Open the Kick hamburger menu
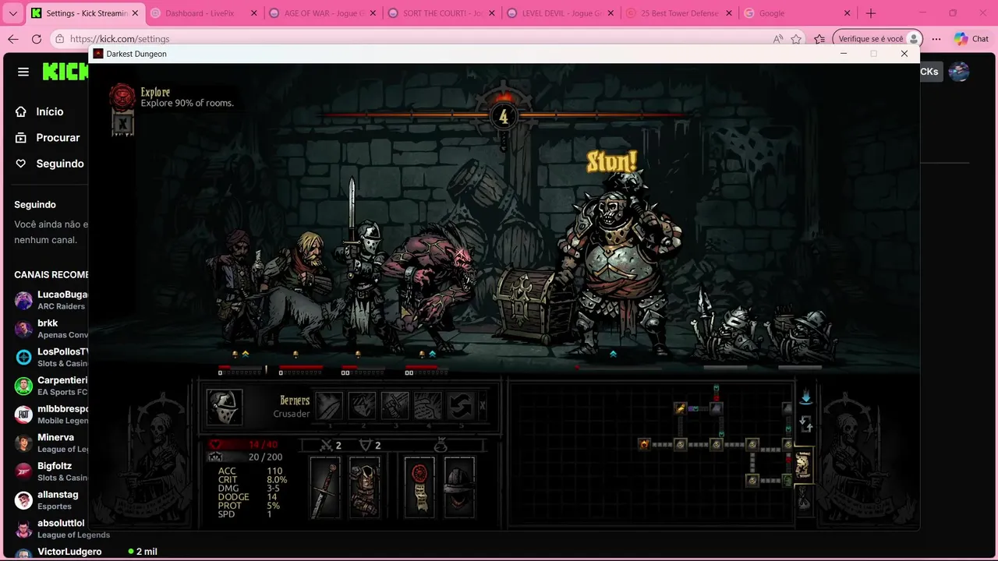998x561 pixels. click(x=23, y=72)
